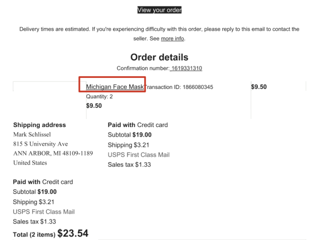Click the delivery times estimated notice text
Viewport: 322px width, 240px height.
tap(159, 34)
